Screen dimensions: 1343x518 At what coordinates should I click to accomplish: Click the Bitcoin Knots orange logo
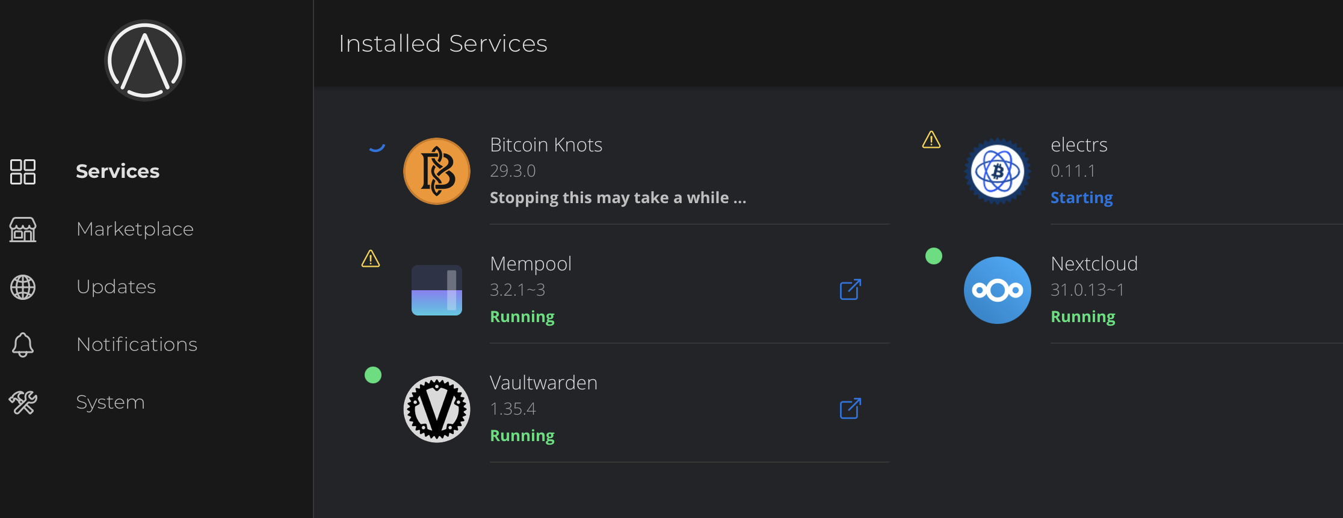(437, 171)
